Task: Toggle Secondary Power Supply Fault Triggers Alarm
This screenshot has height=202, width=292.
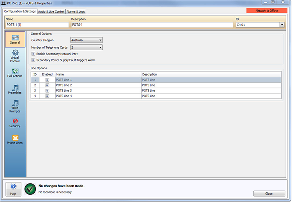Action: [x=33, y=60]
